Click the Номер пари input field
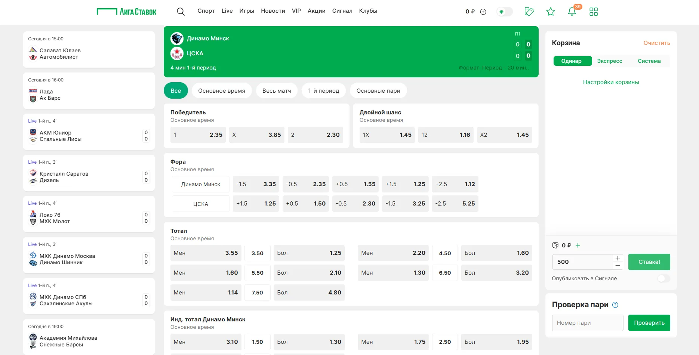The image size is (699, 355). (x=587, y=323)
